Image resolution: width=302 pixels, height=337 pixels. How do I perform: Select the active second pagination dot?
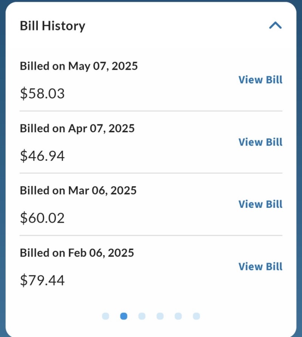tap(124, 316)
